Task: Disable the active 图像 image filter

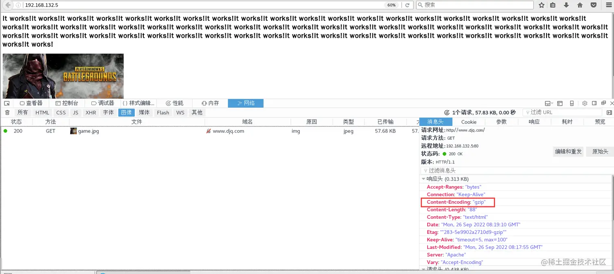Action: point(126,113)
